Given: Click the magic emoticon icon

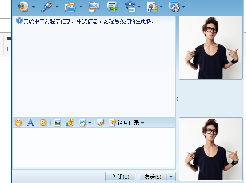Looking at the screenshot, I should coord(43,123).
